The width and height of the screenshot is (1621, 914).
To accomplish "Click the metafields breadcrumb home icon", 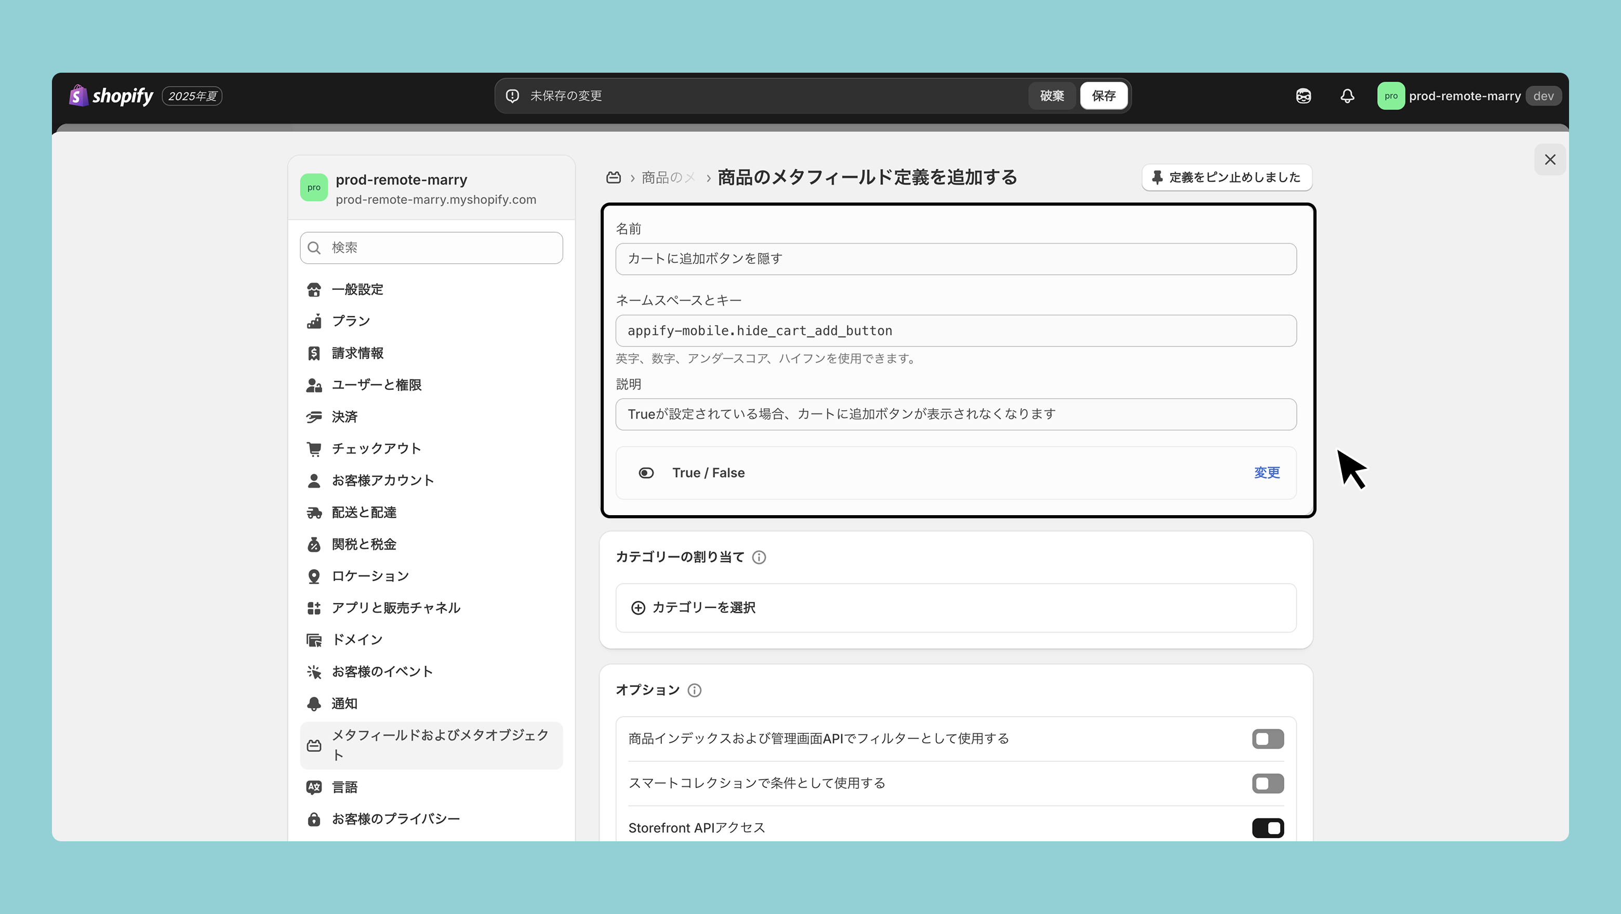I will coord(613,178).
